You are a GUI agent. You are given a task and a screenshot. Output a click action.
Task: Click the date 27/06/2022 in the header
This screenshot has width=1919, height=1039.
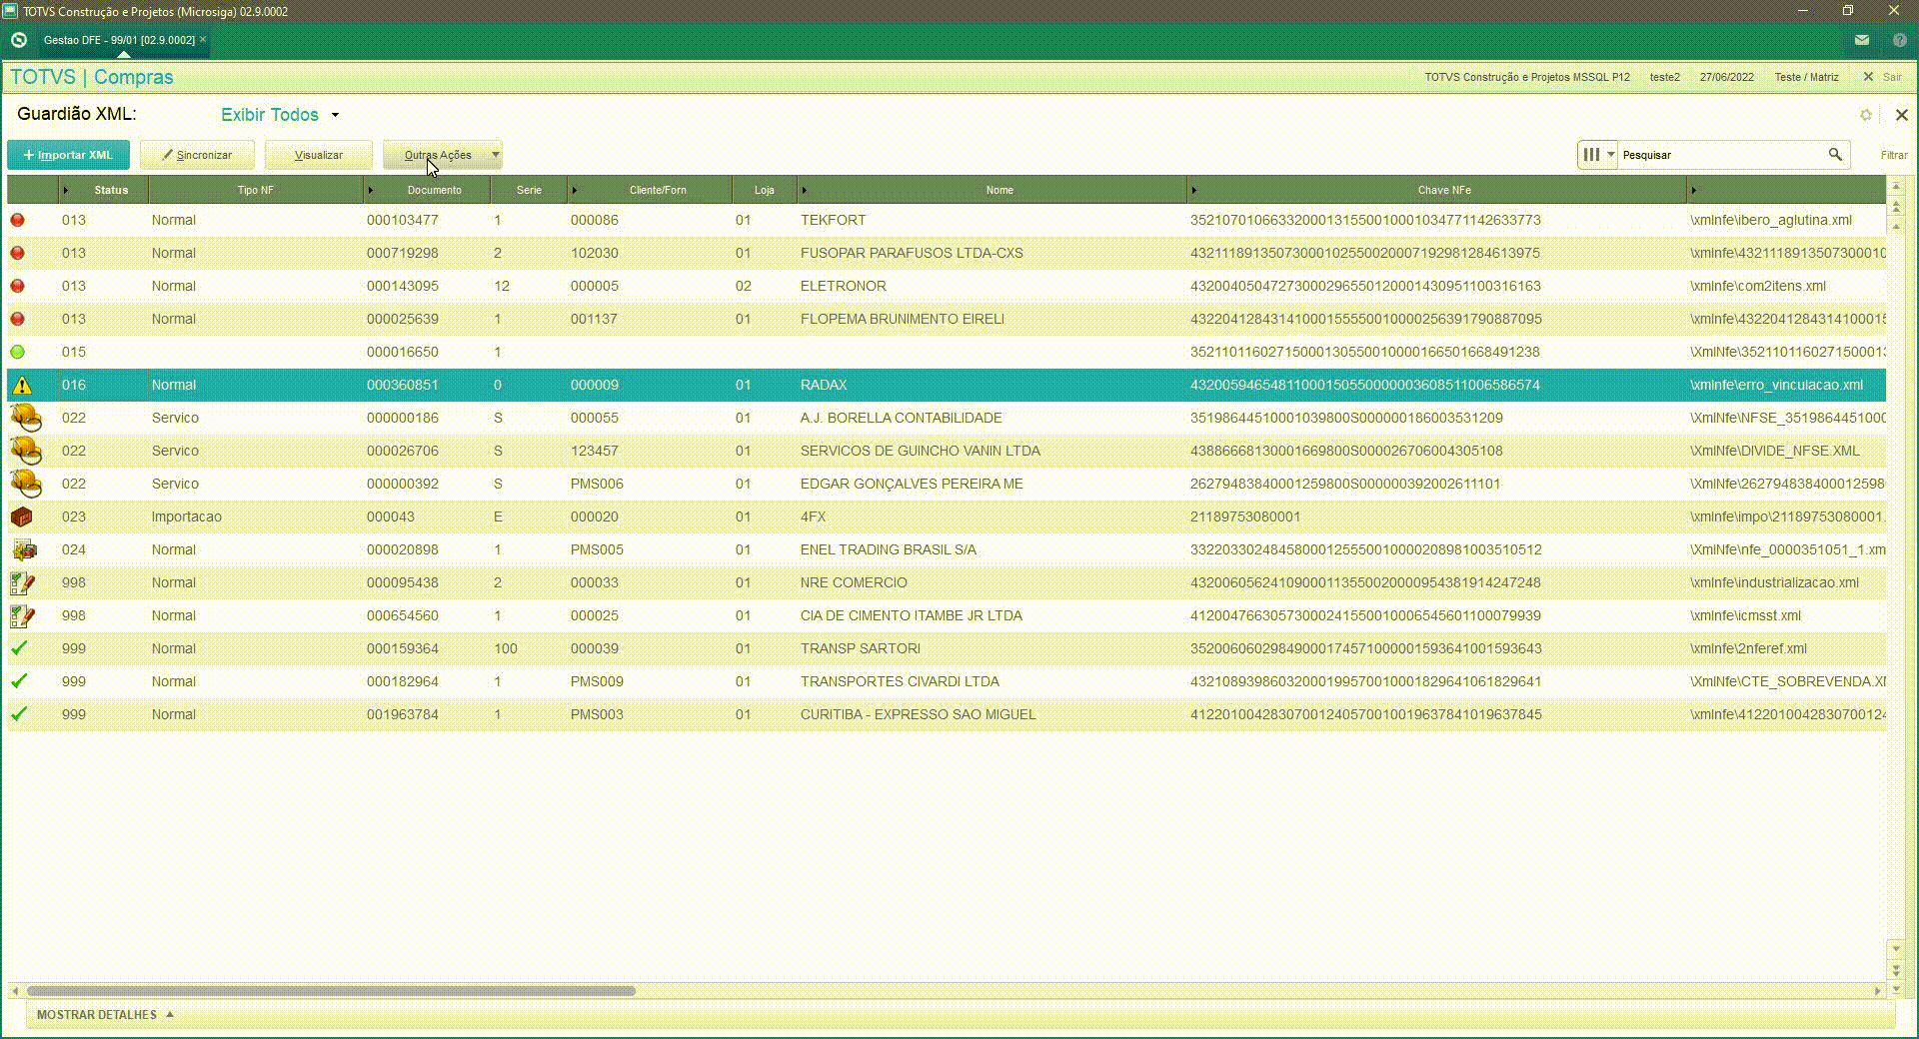pos(1726,77)
